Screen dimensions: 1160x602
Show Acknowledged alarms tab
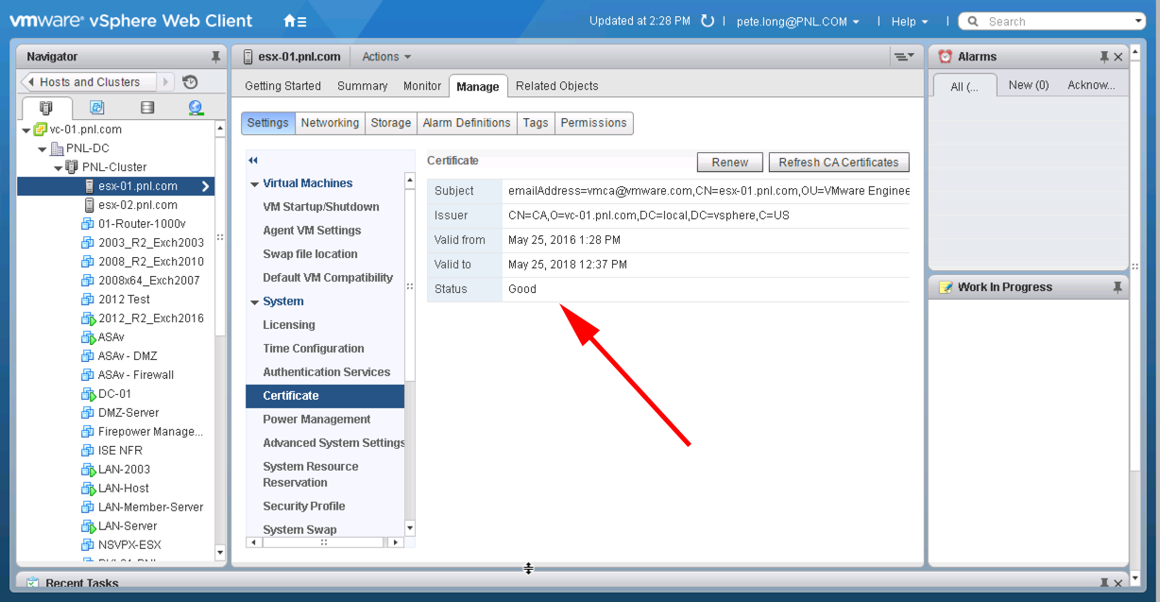[1091, 85]
